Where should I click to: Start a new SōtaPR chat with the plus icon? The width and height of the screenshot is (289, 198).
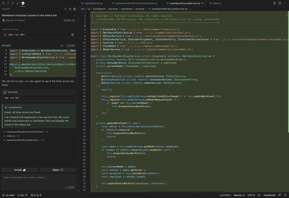pyautogui.click(x=65, y=9)
